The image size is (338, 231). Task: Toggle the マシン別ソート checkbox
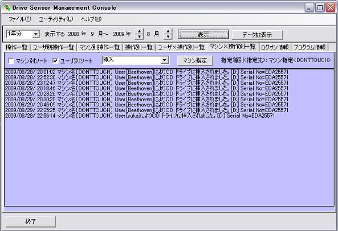tap(11, 61)
